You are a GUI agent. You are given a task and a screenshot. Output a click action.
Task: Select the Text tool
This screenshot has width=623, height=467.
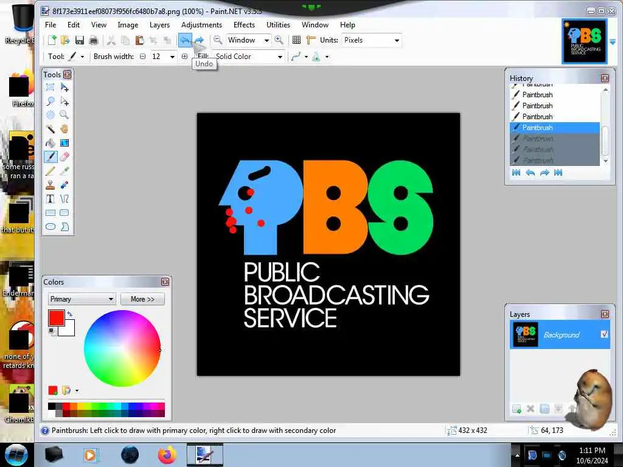tap(50, 199)
